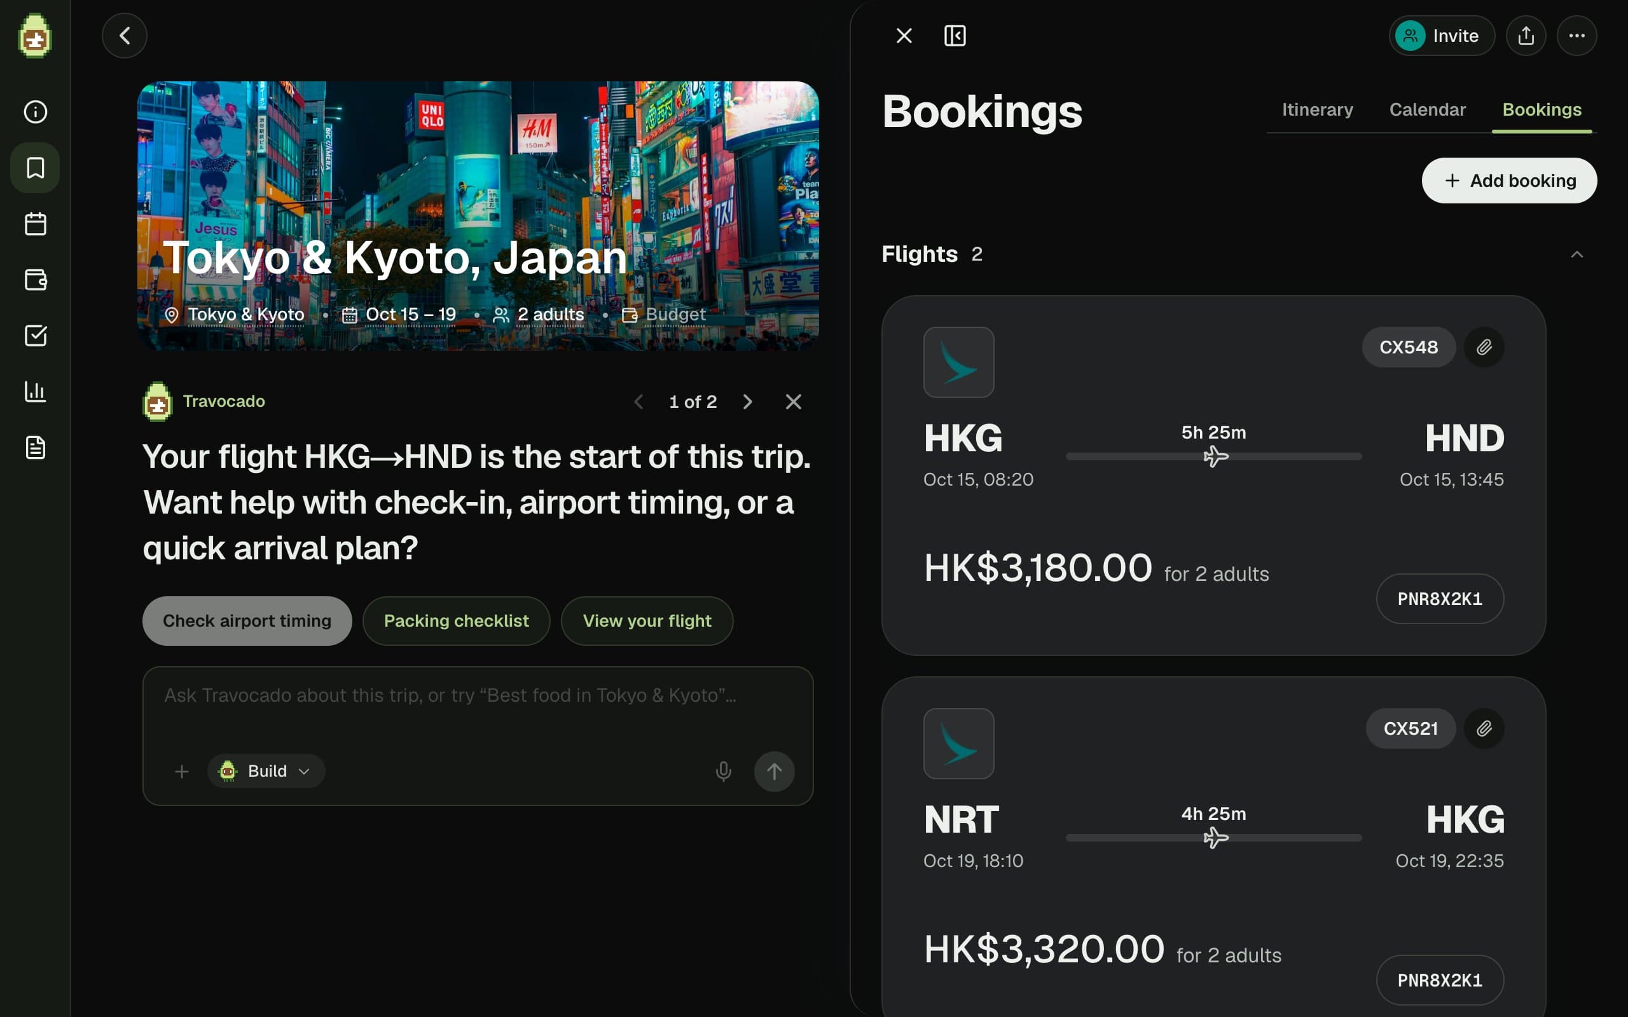Open the trip info sidebar icon

point(35,112)
